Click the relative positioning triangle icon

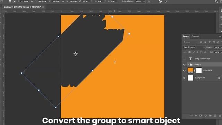pyautogui.click(x=32, y=1)
